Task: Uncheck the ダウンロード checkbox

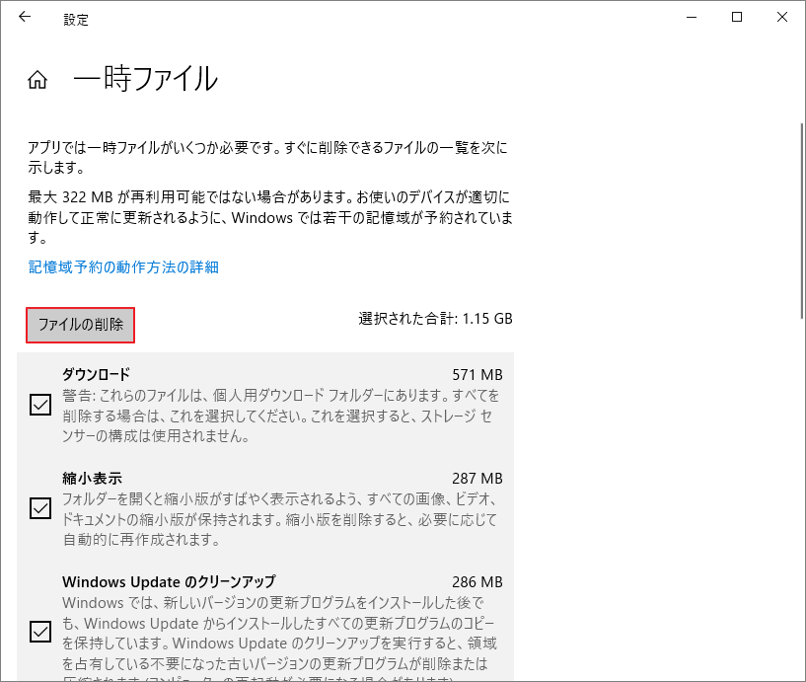Action: point(39,405)
